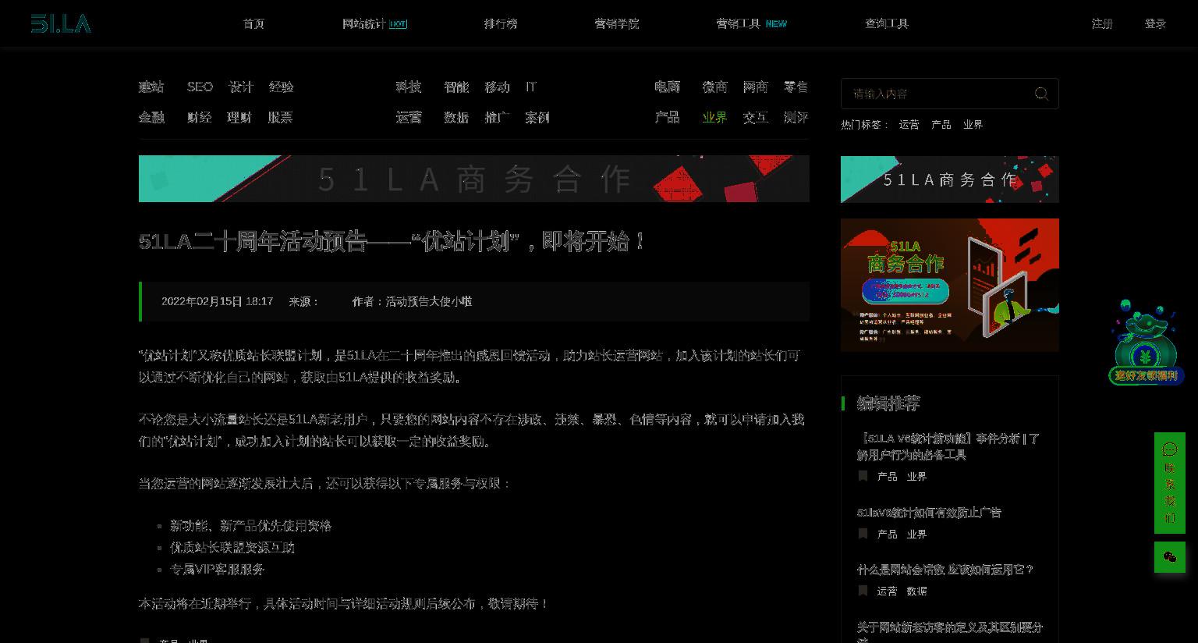Click bookmark icon under 网站会话数 article
This screenshot has width=1198, height=643.
point(863,591)
